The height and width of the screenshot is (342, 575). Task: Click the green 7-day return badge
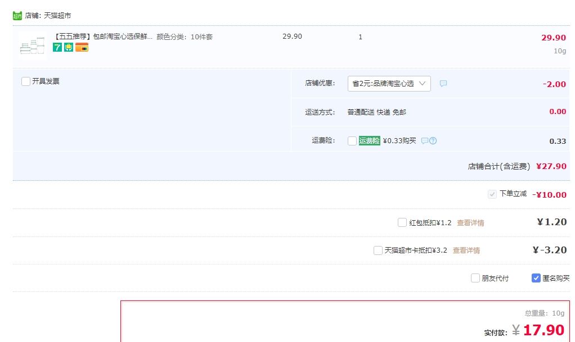[x=57, y=47]
